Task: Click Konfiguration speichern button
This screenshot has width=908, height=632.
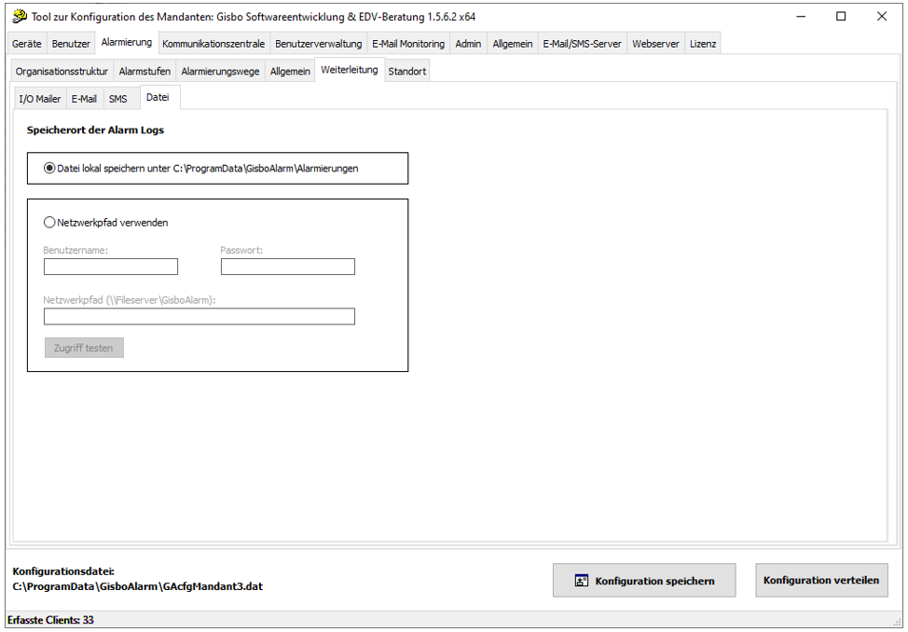Action: pyautogui.click(x=644, y=581)
